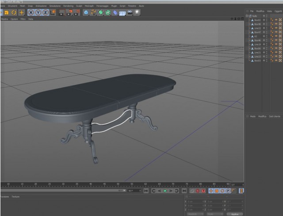The height and width of the screenshot is (216, 283).
Task: Click frame 50 on timeline ruler
Action: click(118, 184)
